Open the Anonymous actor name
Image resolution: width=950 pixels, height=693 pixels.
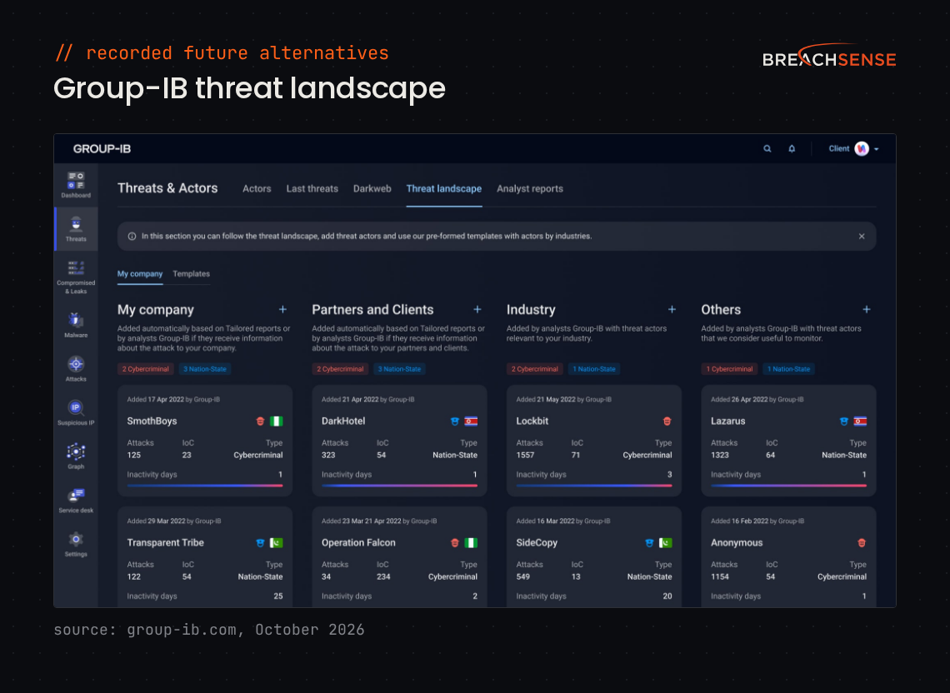737,543
